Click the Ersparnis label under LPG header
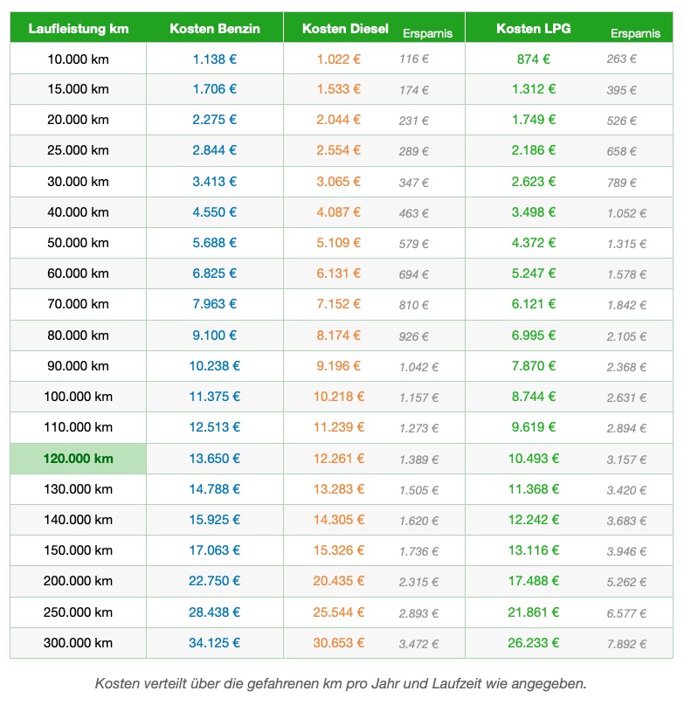 [x=636, y=33]
